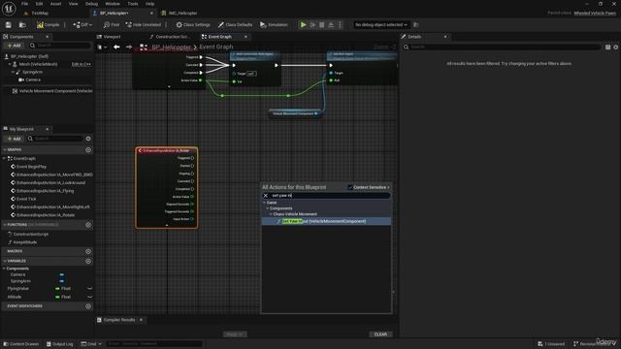Click the Eject icon in play controls

tap(331, 25)
